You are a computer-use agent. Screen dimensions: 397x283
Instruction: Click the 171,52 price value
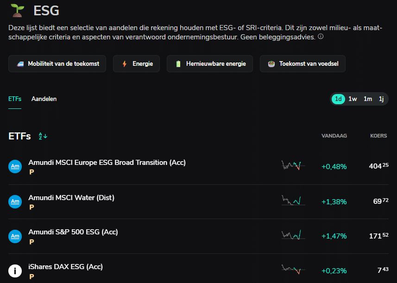(x=378, y=236)
